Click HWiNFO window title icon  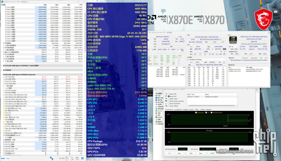(x=2, y=2)
